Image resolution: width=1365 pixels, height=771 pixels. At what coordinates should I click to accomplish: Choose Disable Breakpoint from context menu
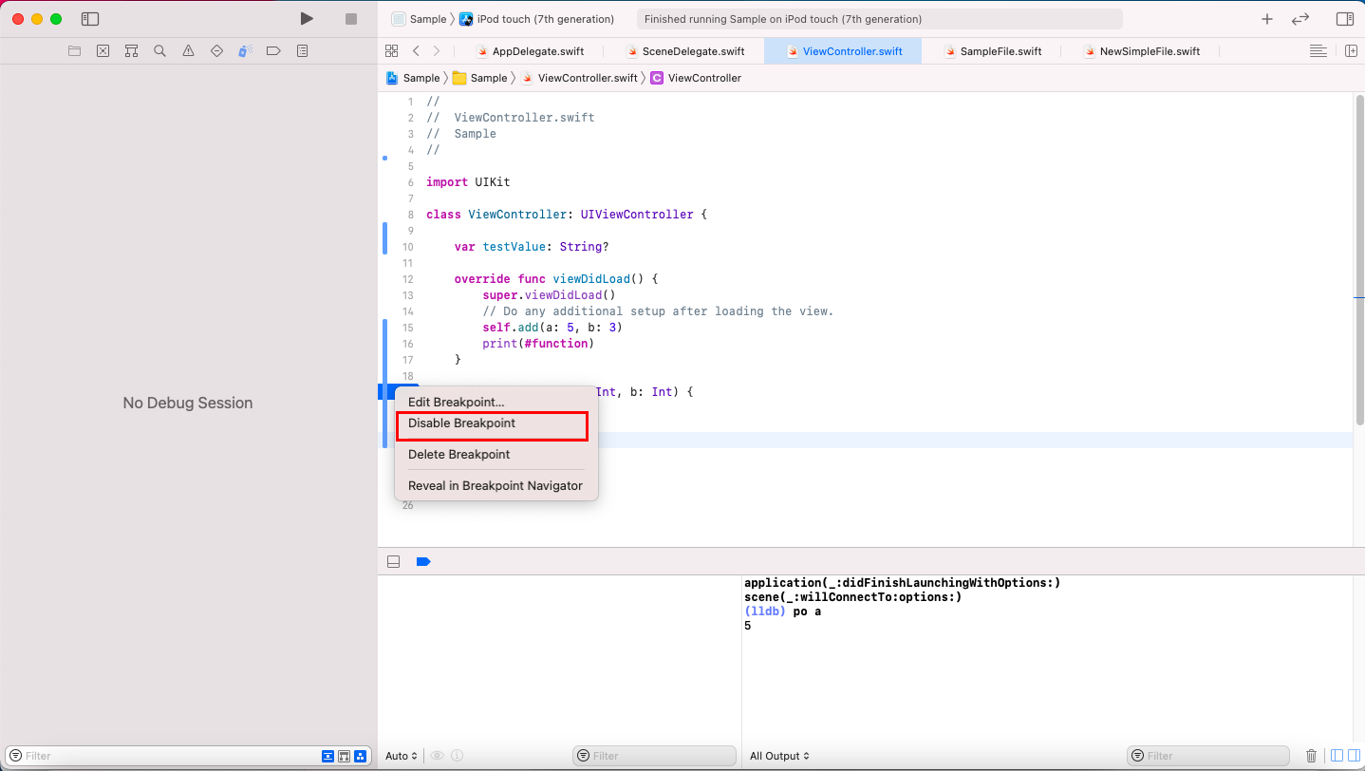(496, 423)
